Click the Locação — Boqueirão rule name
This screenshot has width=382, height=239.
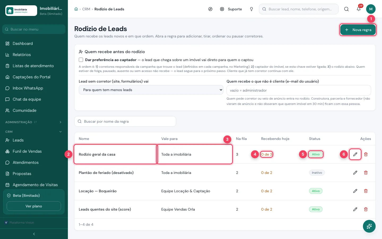[98, 191]
